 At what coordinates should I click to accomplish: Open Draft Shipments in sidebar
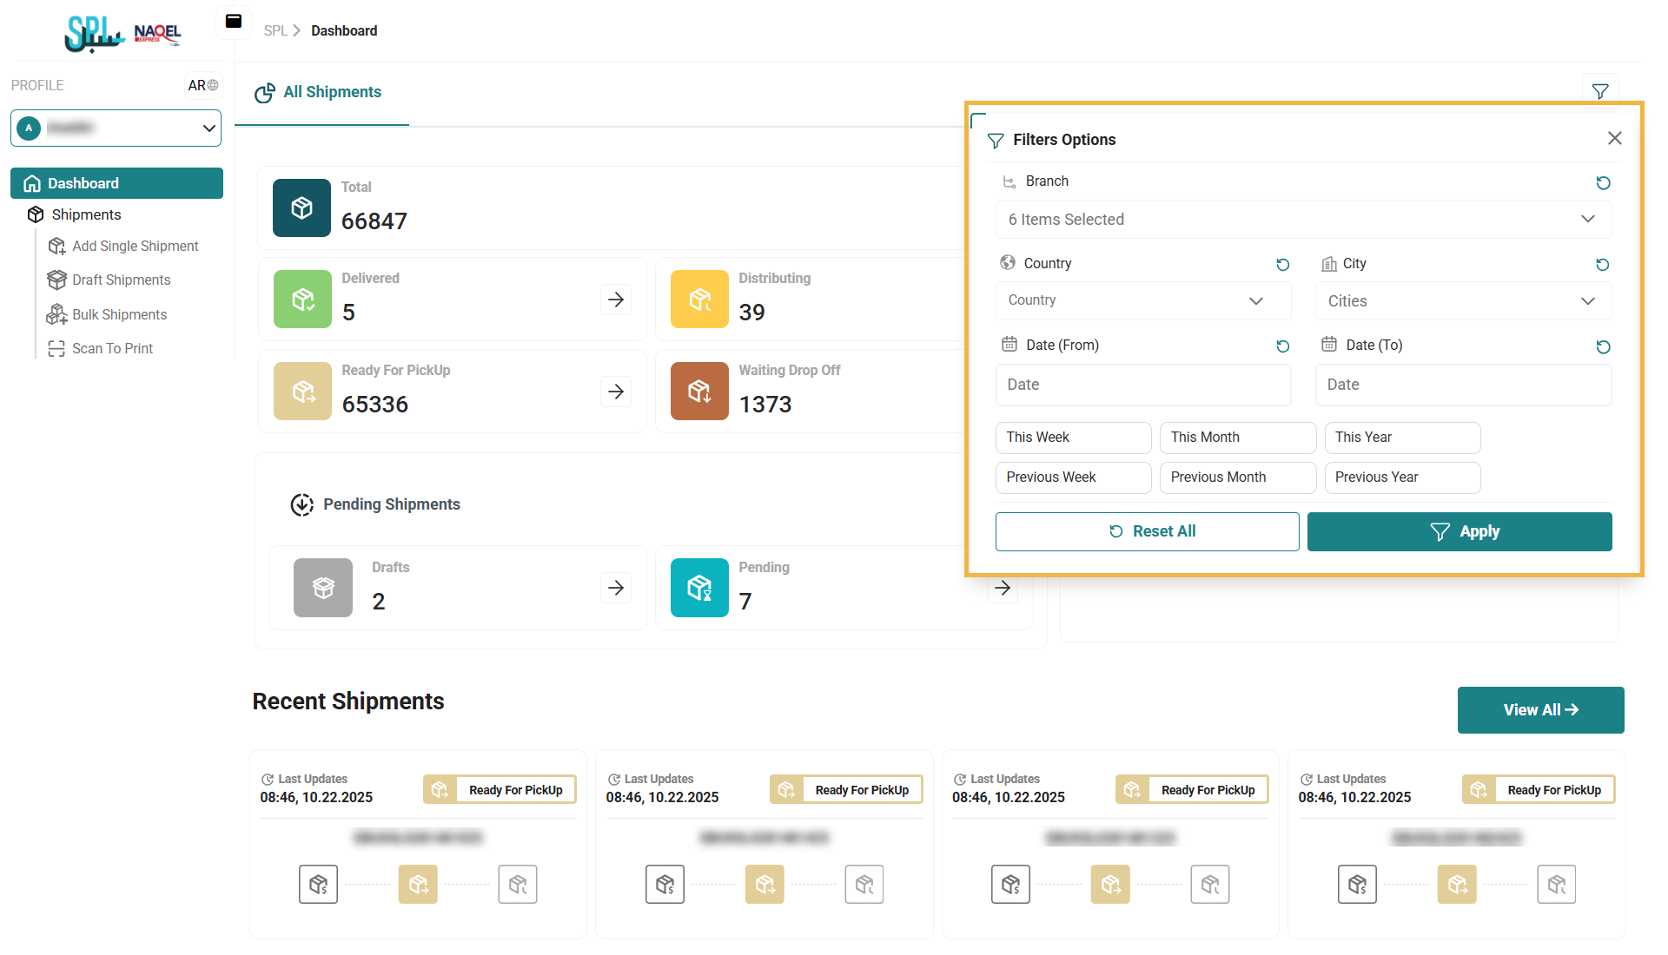[122, 280]
